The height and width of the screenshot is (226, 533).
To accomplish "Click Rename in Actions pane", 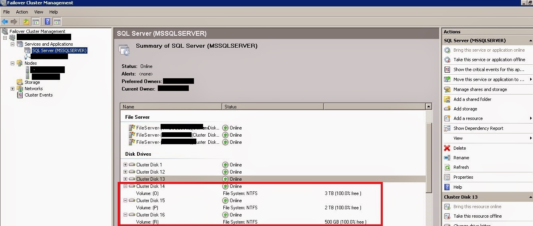I will (x=461, y=158).
